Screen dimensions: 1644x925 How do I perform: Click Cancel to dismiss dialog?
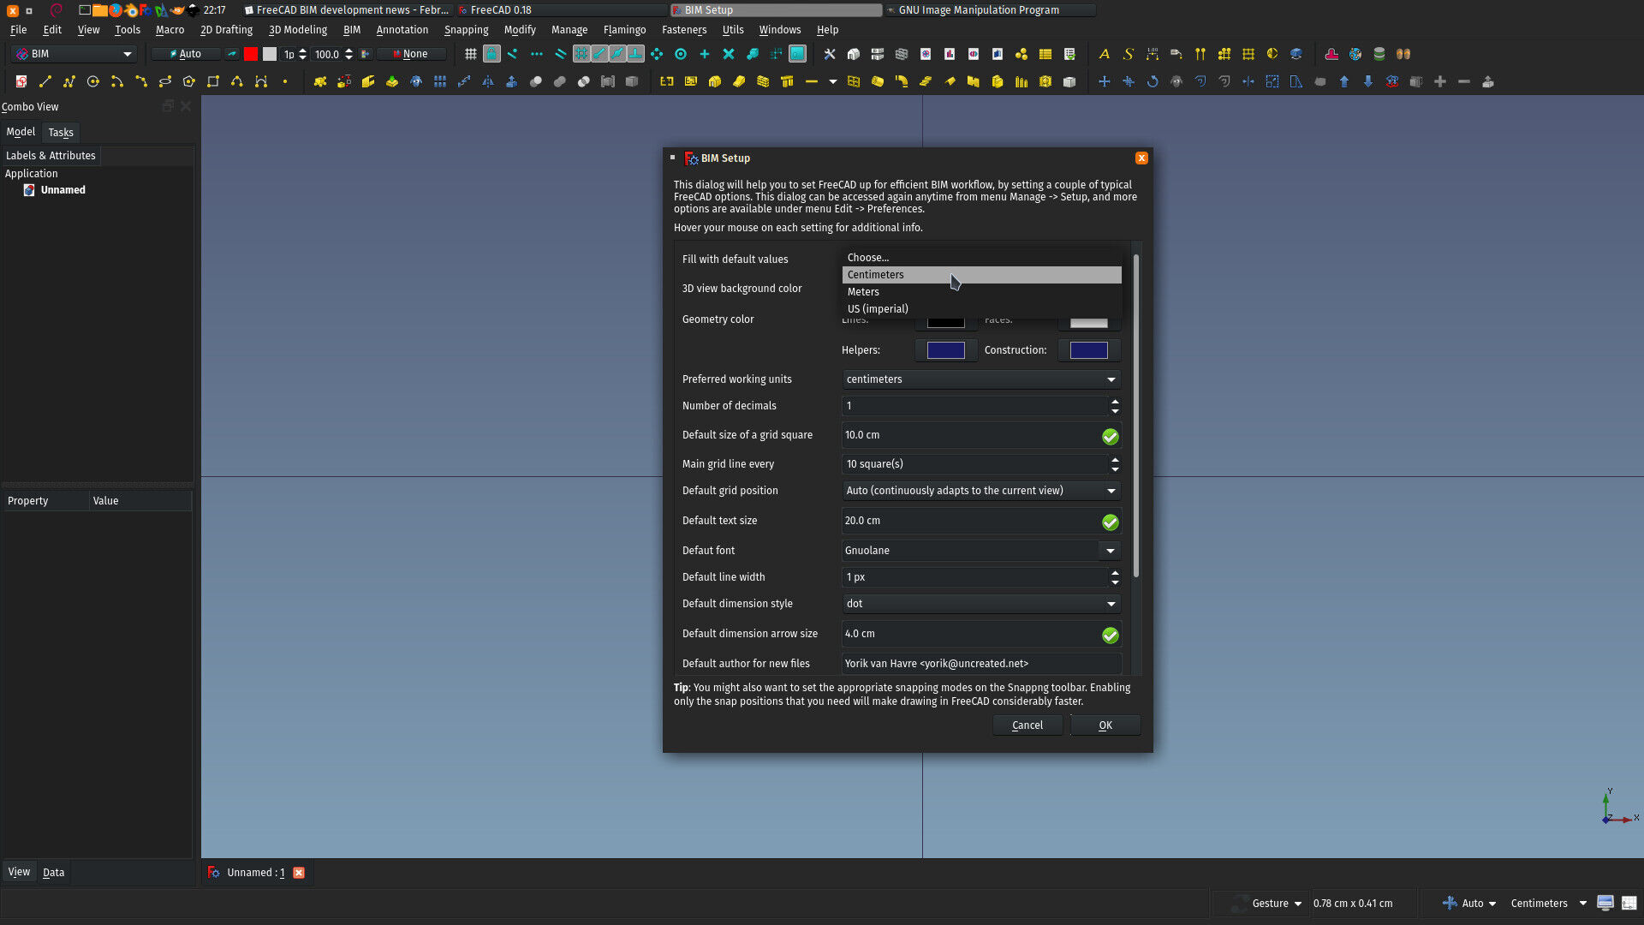tap(1027, 725)
